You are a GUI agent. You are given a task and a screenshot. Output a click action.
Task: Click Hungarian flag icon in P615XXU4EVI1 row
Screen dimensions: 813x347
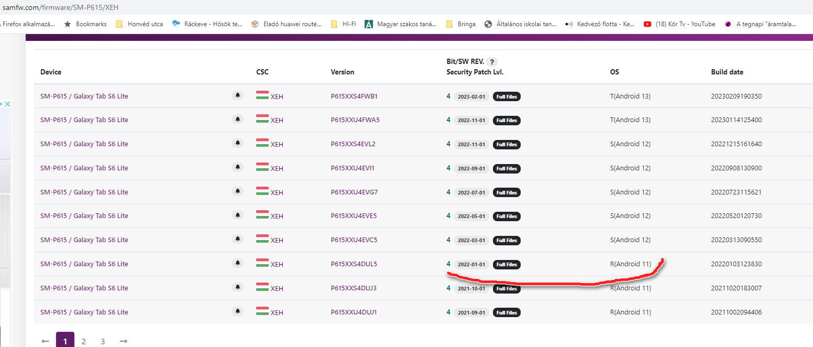pos(262,167)
